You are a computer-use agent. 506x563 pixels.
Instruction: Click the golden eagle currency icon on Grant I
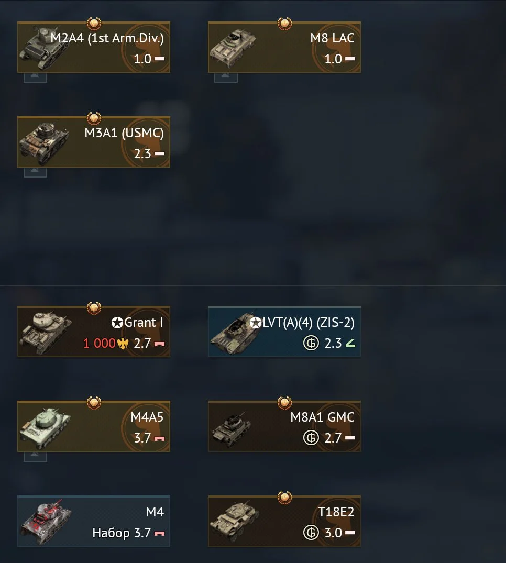[x=123, y=344]
